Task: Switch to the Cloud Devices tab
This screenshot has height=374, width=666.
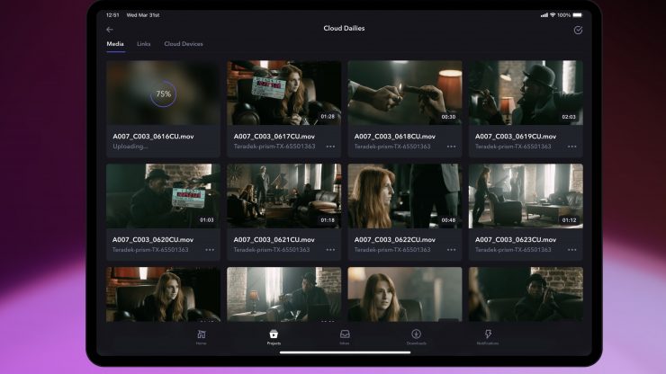Action: (x=184, y=44)
